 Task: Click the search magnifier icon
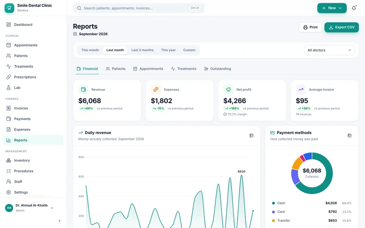pos(79,8)
